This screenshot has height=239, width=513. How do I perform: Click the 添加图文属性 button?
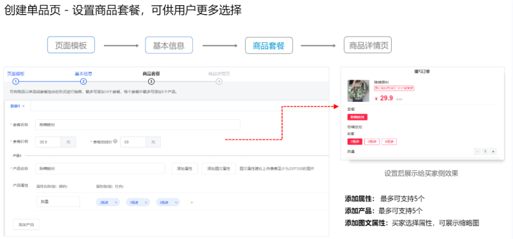[219, 169]
